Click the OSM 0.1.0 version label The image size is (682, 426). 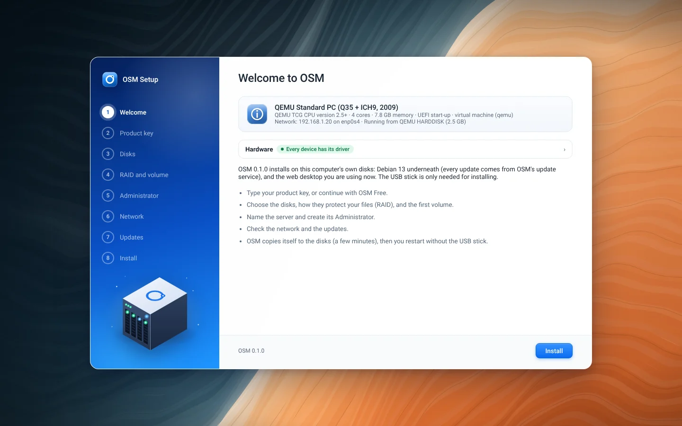pos(251,351)
